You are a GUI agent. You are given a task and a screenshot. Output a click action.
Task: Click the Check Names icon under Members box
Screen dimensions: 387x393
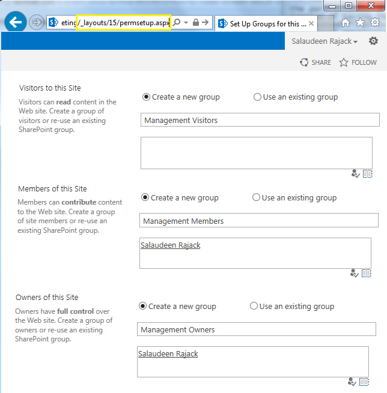pyautogui.click(x=354, y=273)
